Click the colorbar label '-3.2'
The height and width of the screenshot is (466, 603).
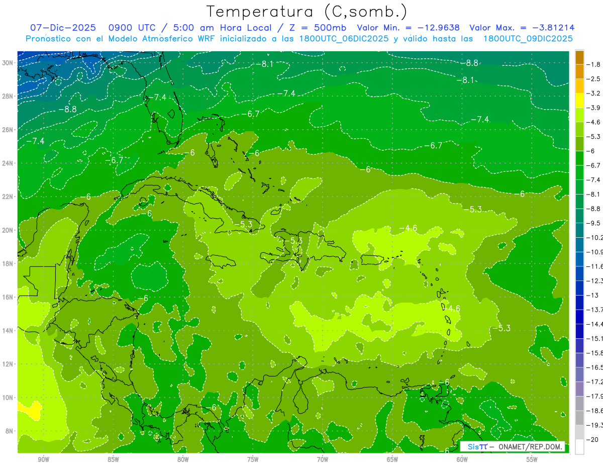coord(593,94)
